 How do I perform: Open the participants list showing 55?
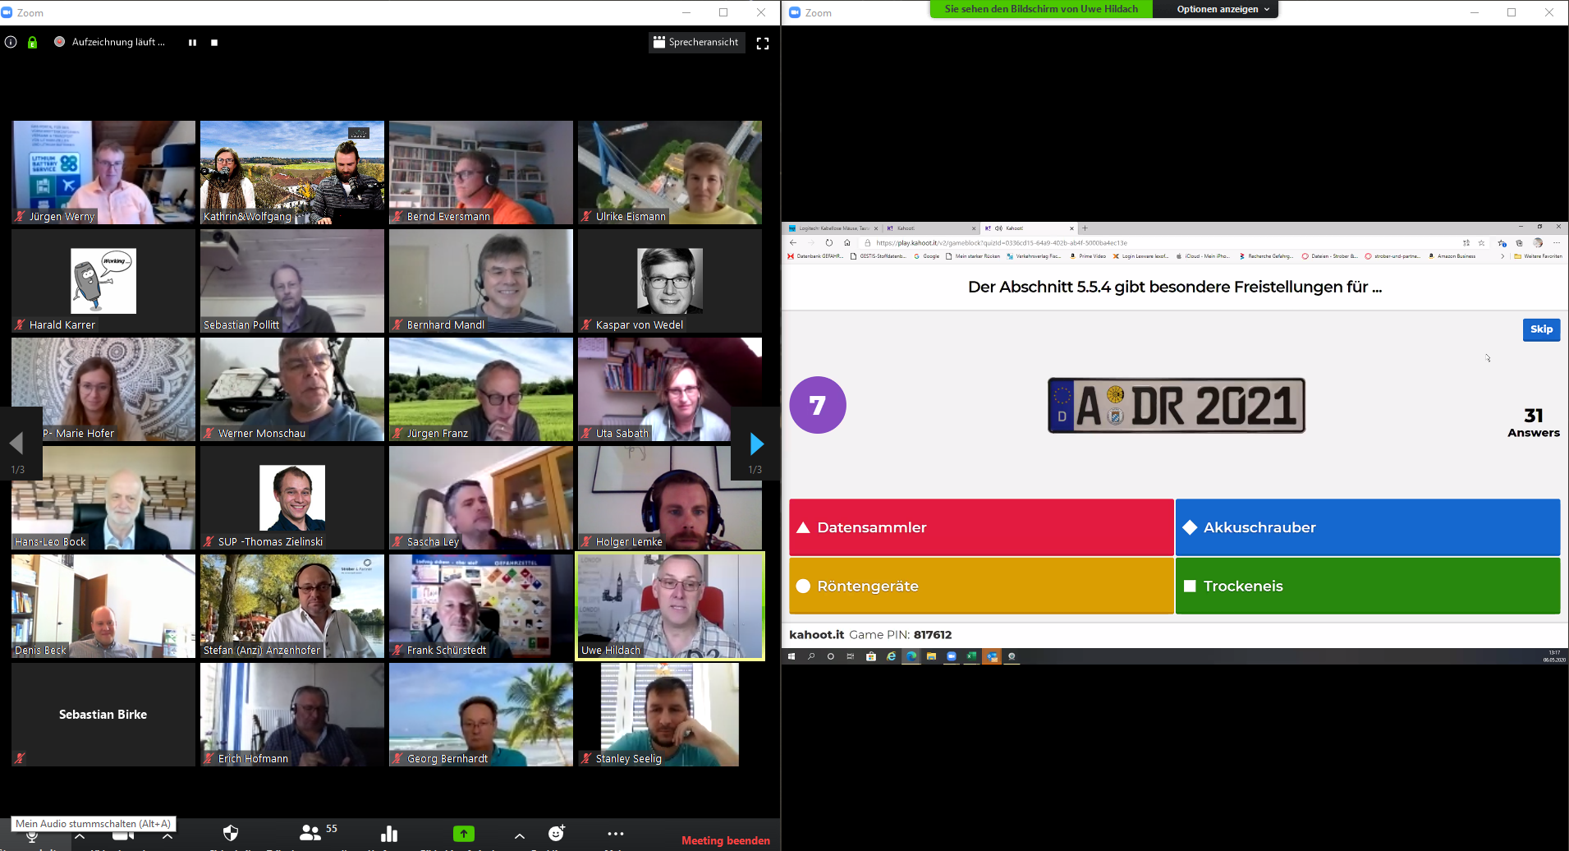tap(319, 832)
